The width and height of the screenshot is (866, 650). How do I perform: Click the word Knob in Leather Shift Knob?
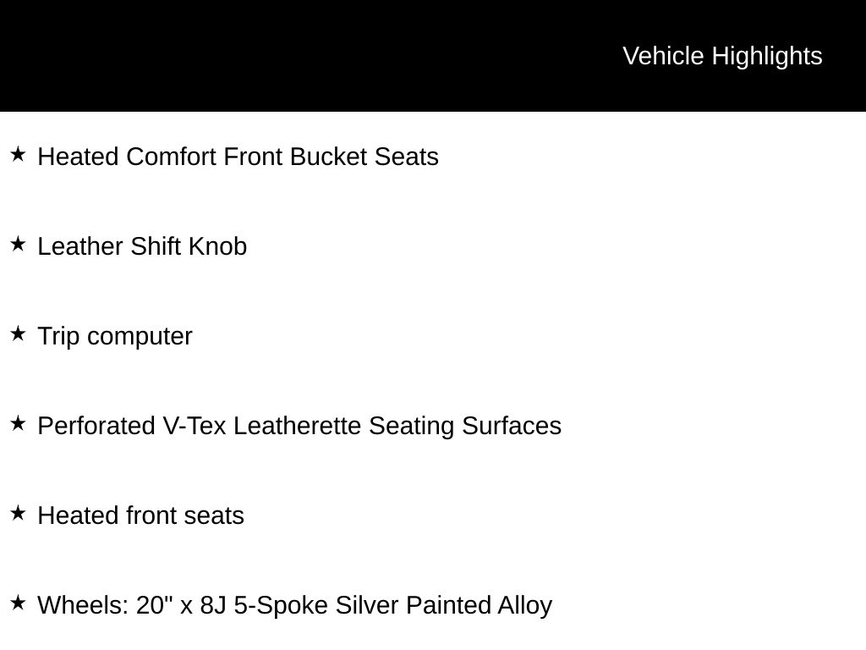click(217, 246)
